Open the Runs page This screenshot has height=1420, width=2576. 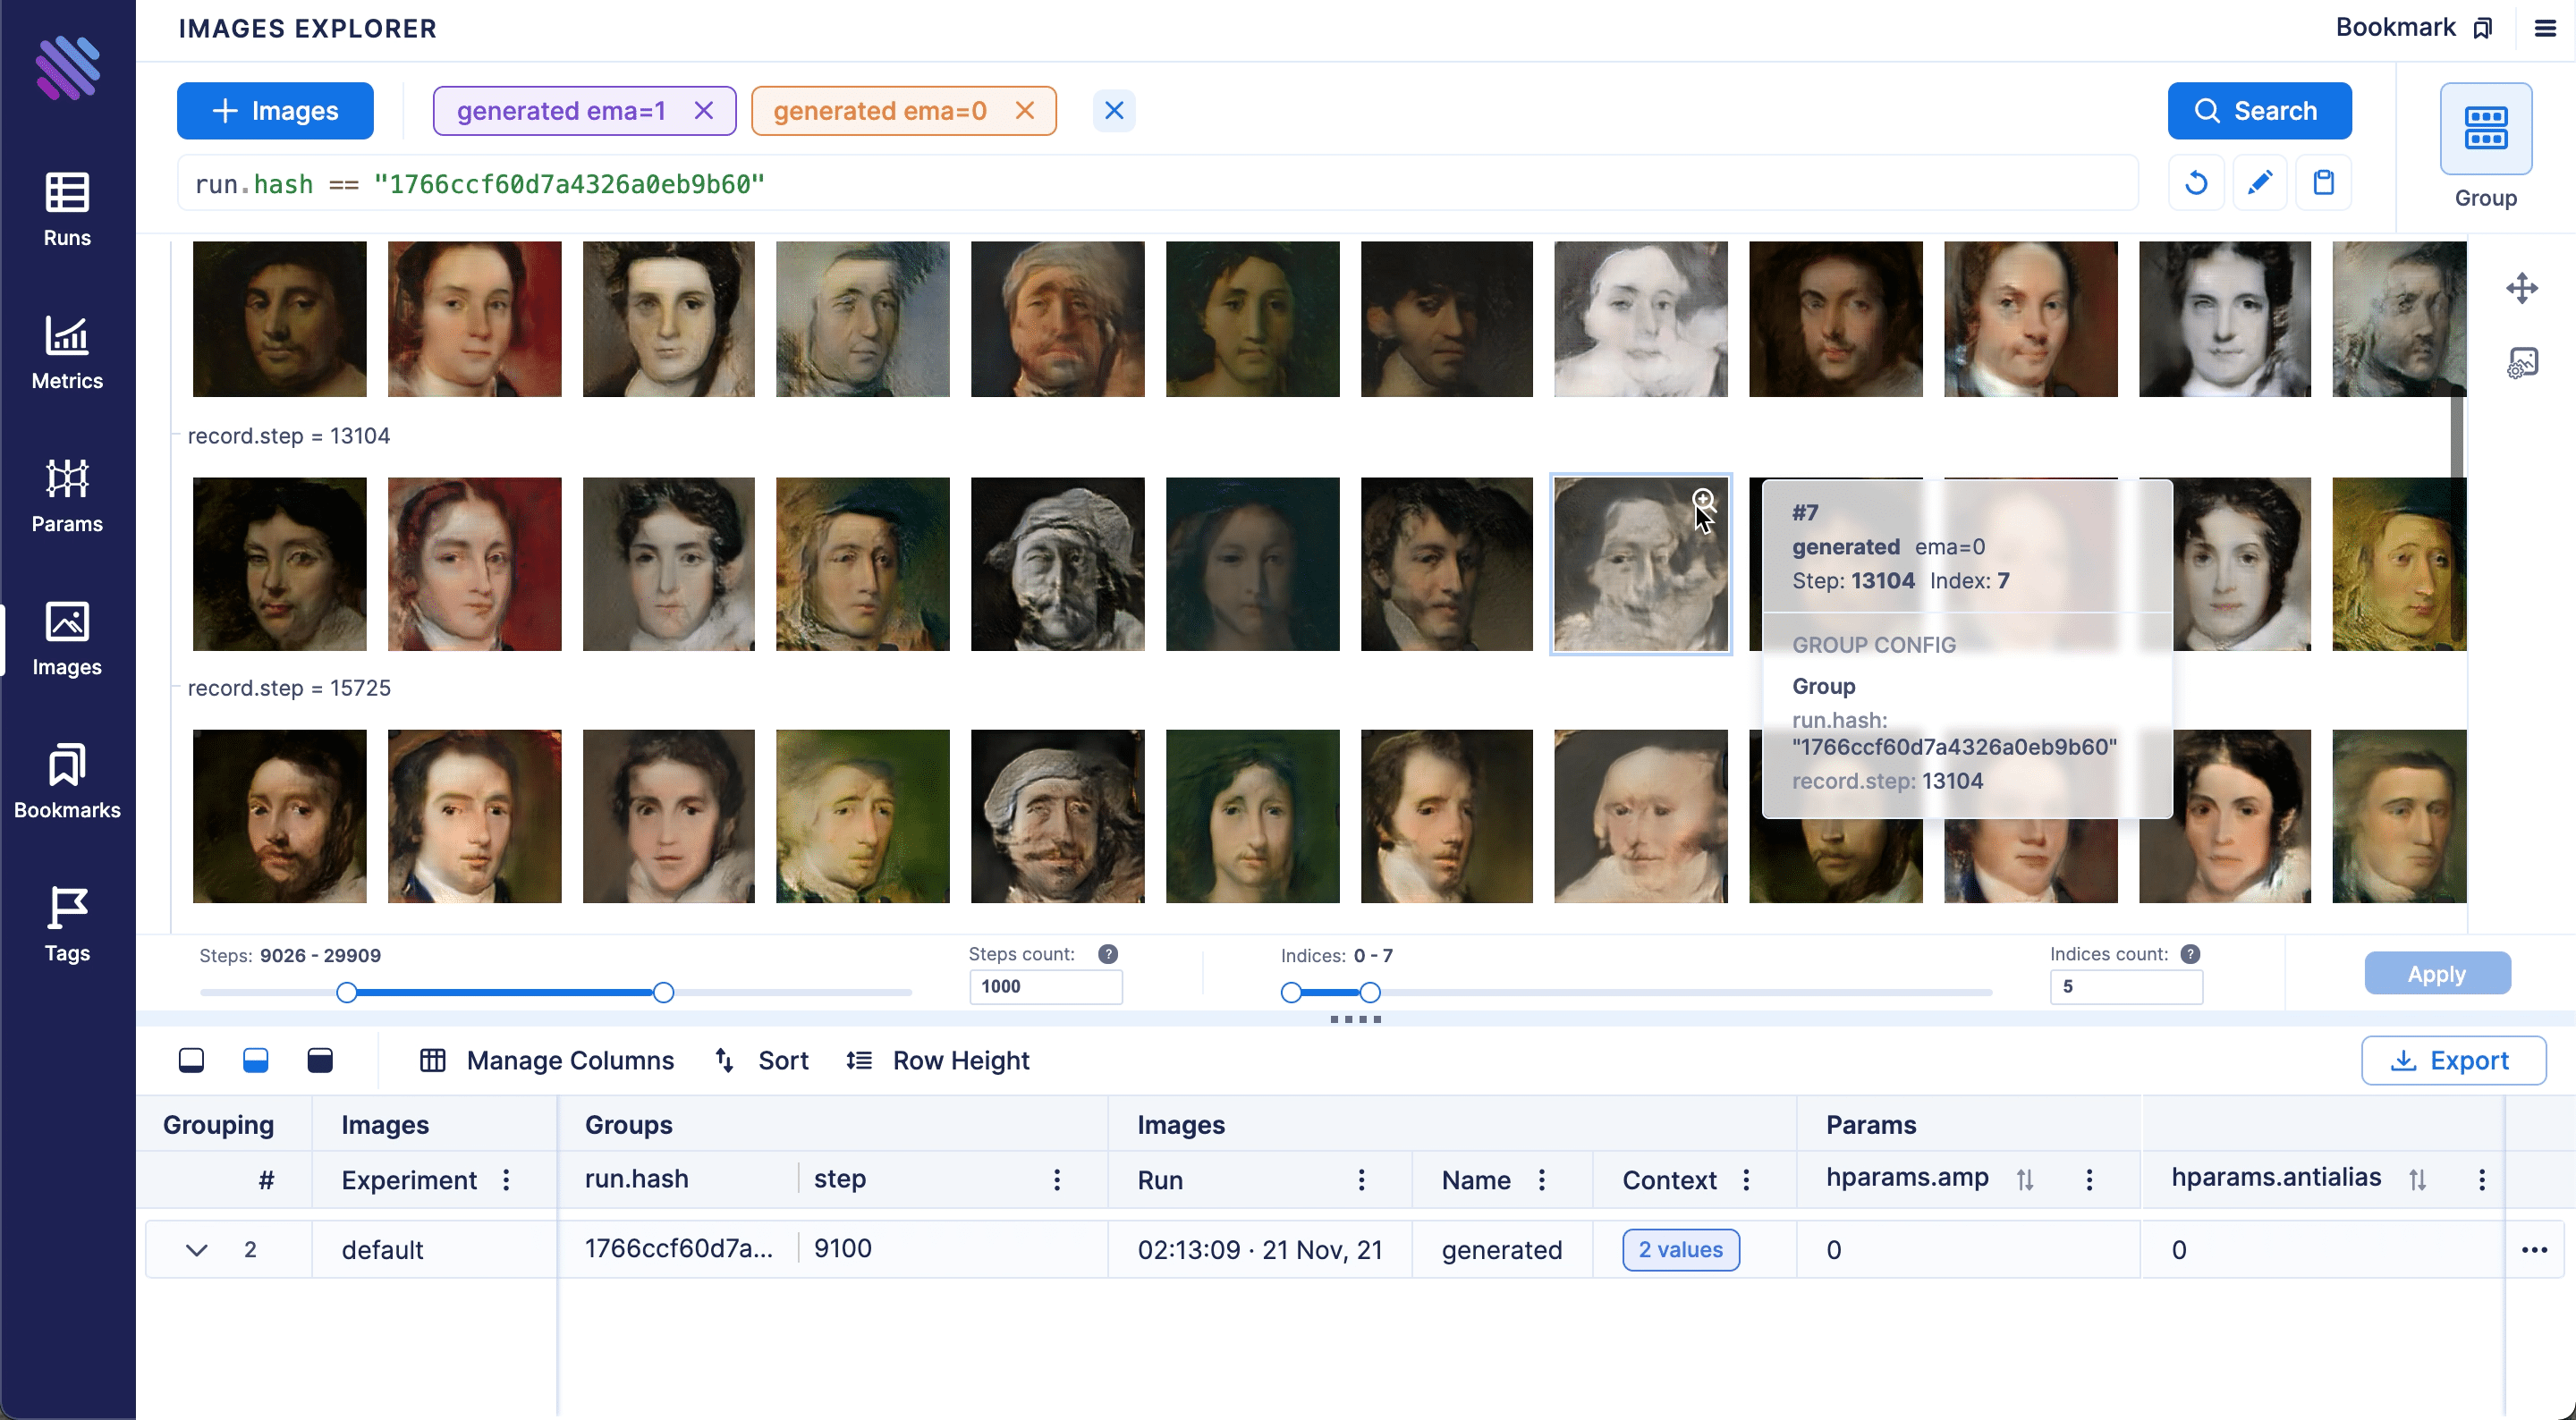click(x=67, y=208)
